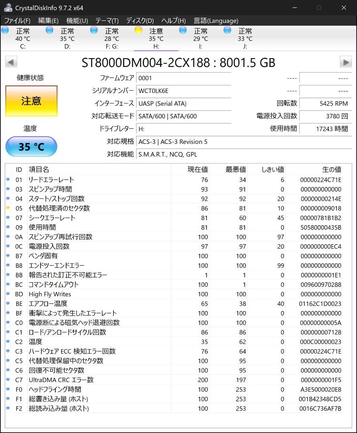Click the blue status dot on row F2

8,408
